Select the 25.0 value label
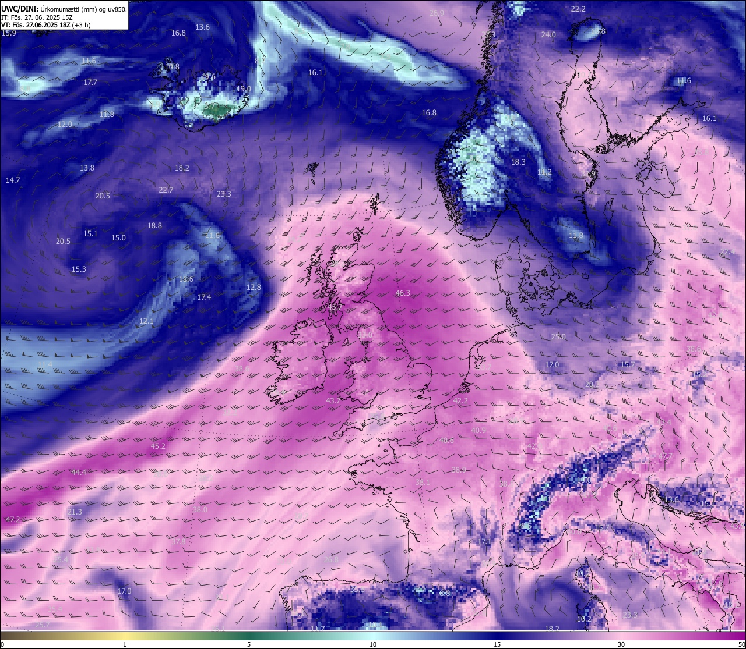746x649 pixels. tap(558, 337)
